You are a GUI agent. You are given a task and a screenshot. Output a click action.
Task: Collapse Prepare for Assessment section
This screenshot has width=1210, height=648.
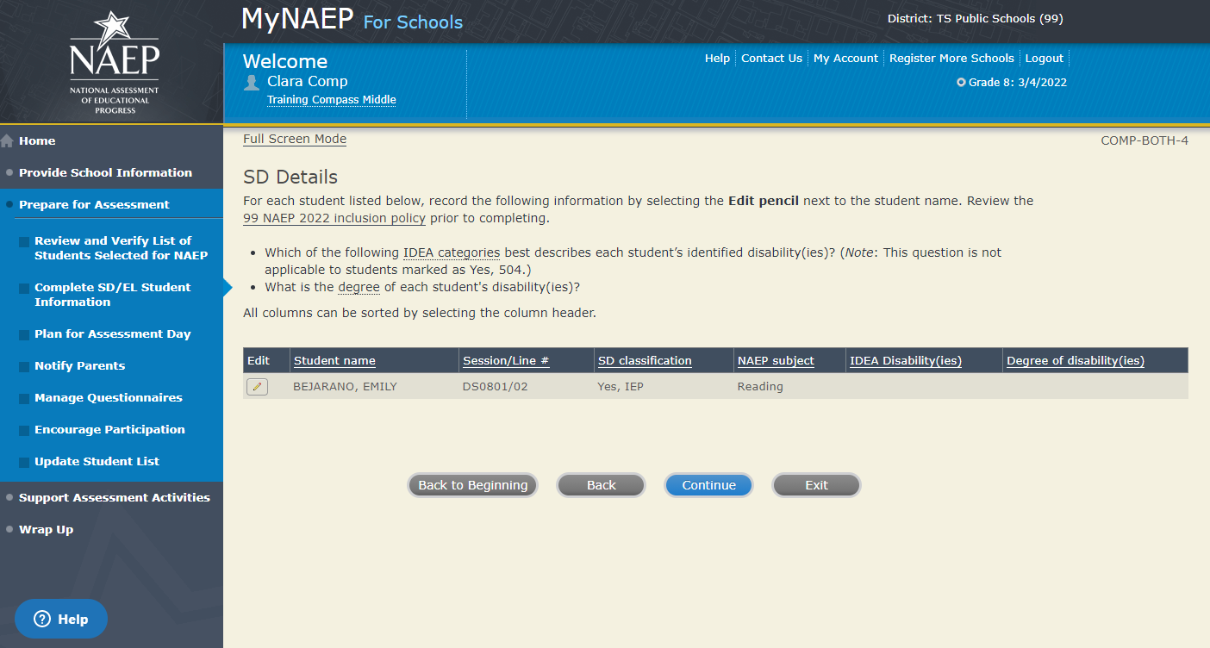(x=94, y=205)
